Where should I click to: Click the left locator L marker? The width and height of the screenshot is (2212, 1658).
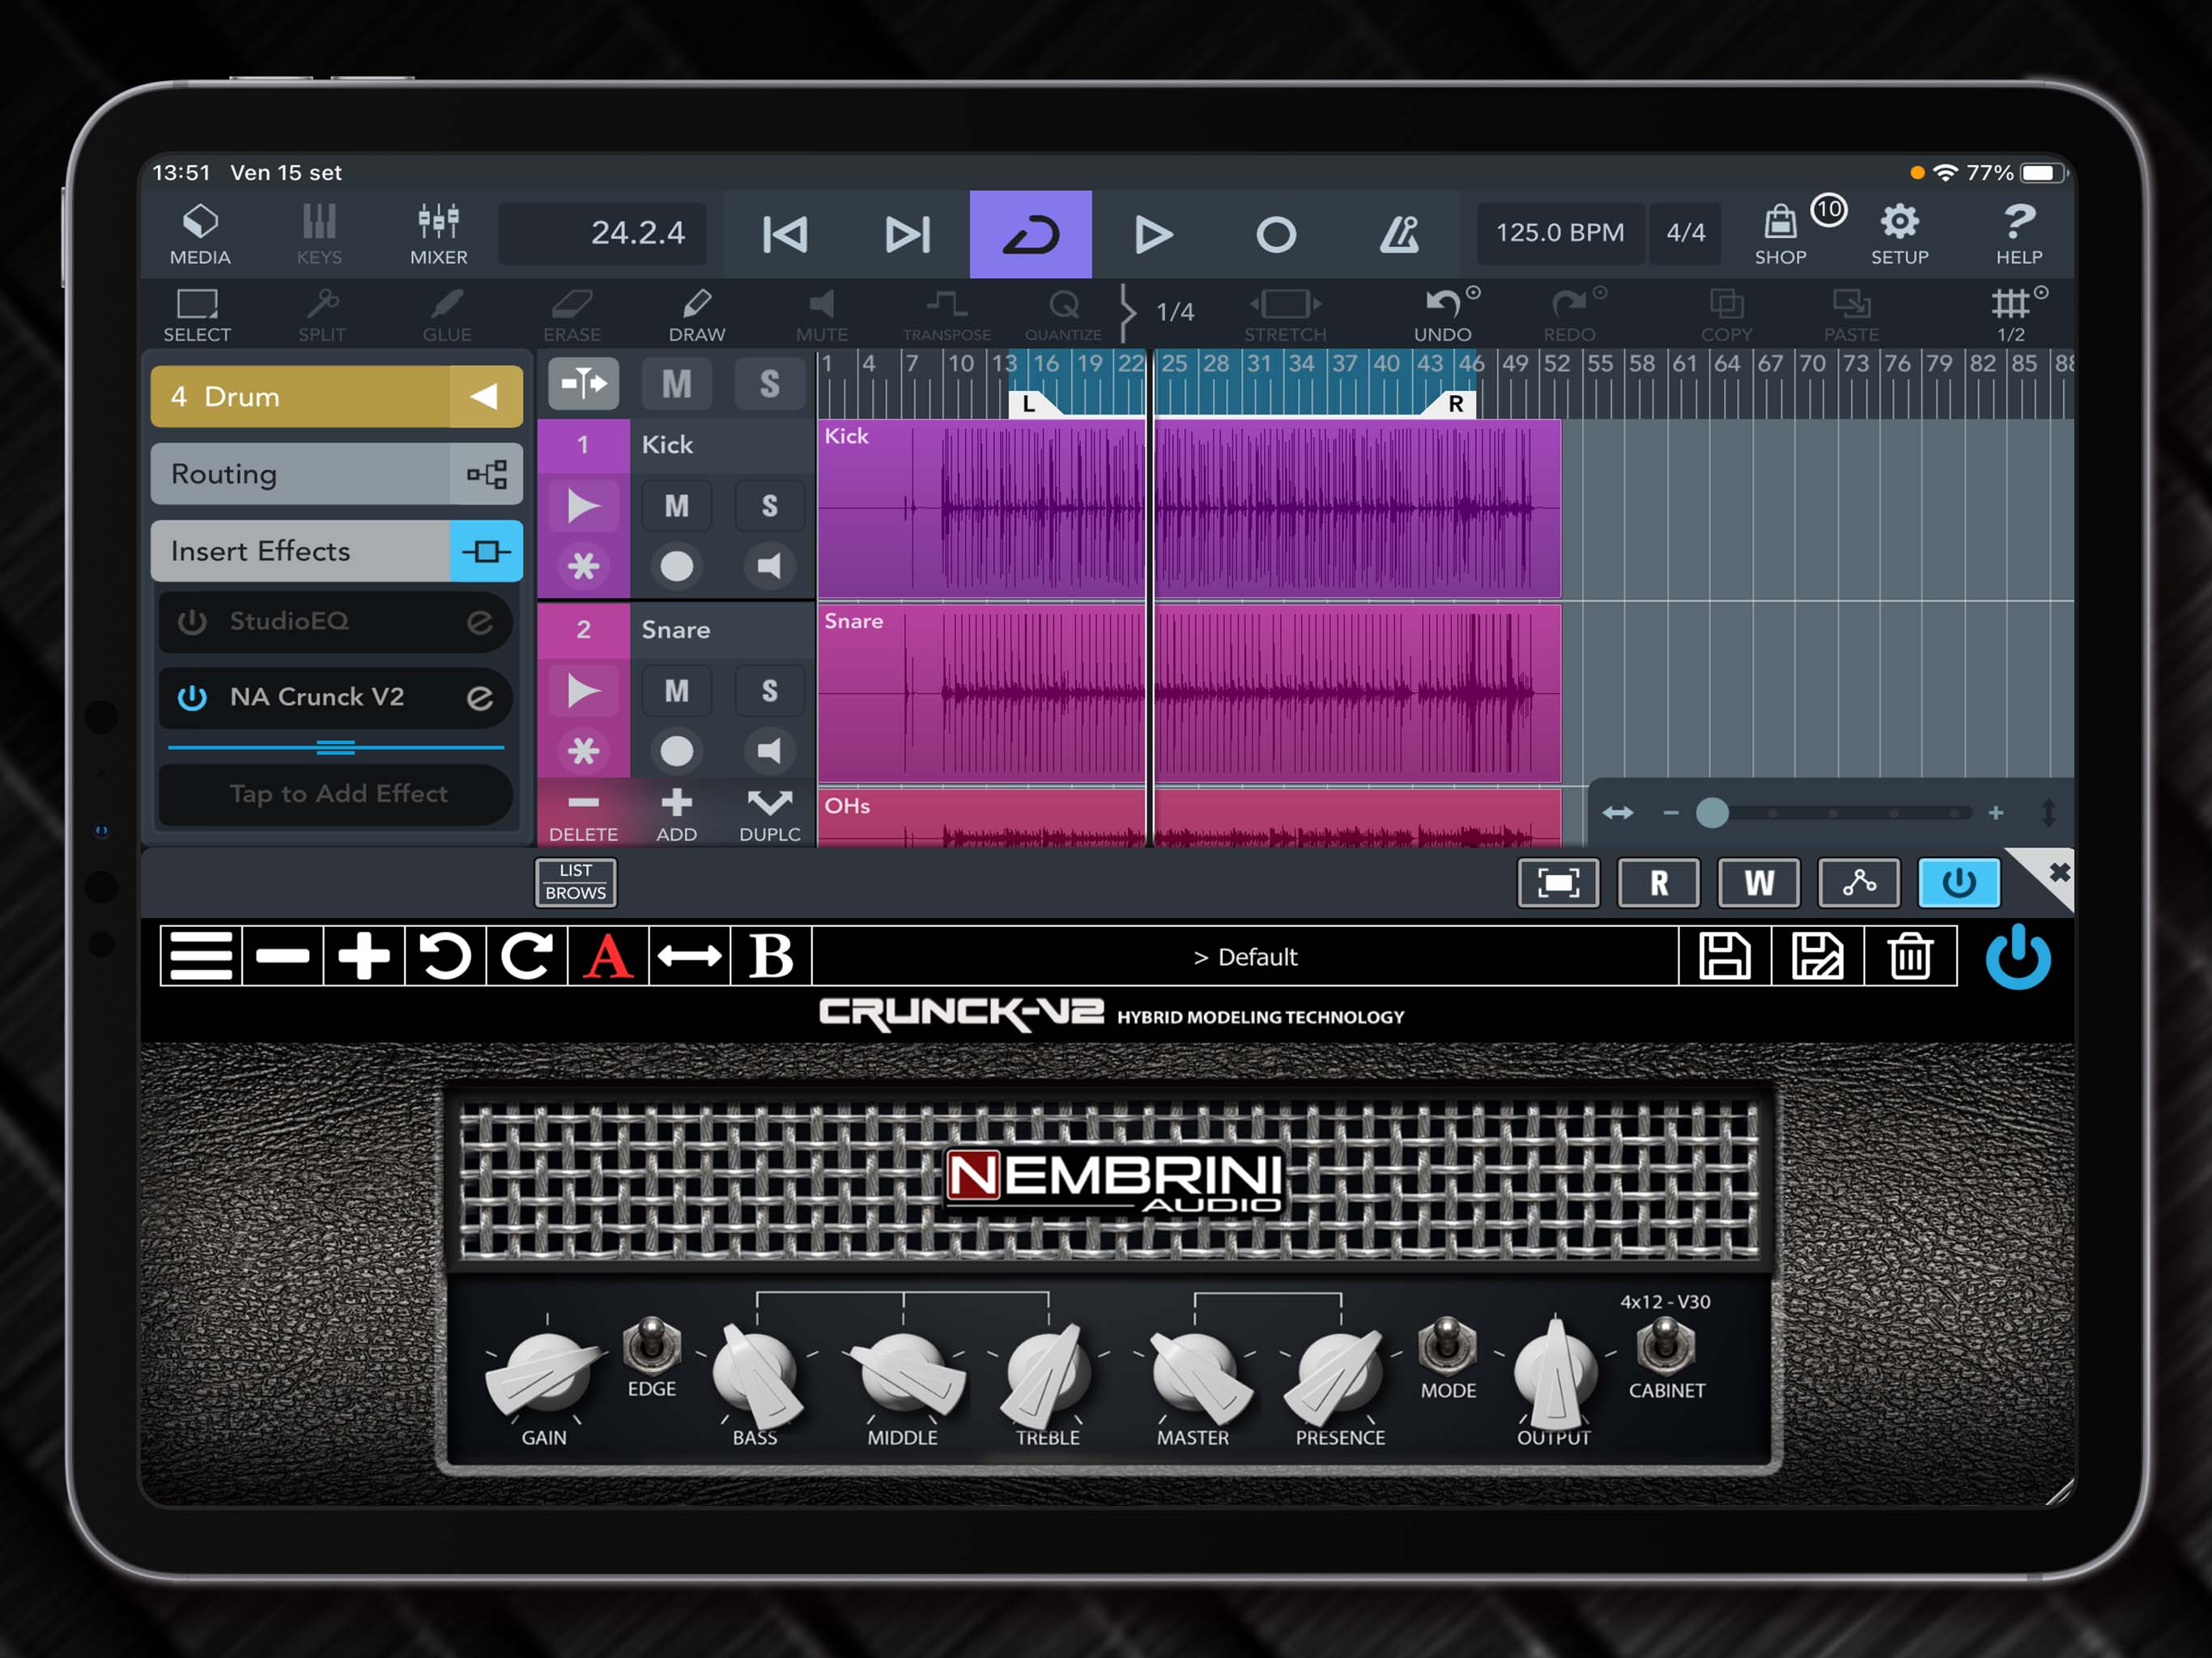tap(1031, 404)
